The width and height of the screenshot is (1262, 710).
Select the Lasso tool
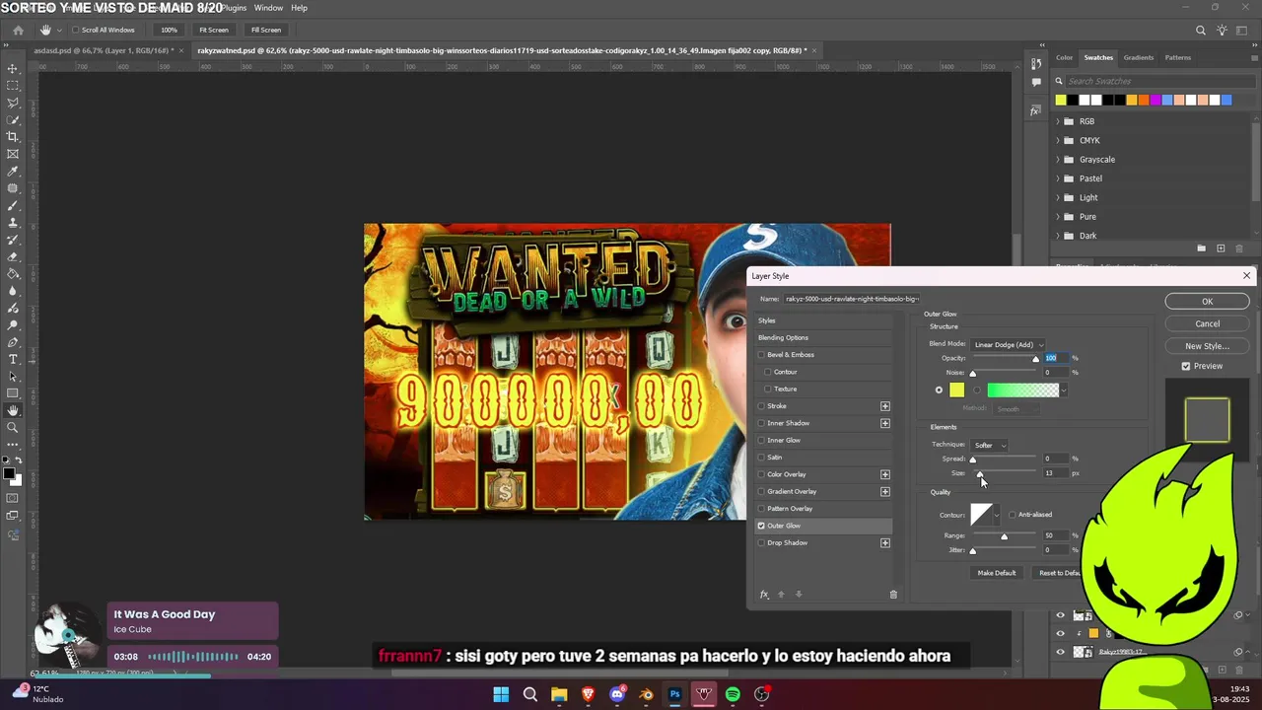coord(13,103)
